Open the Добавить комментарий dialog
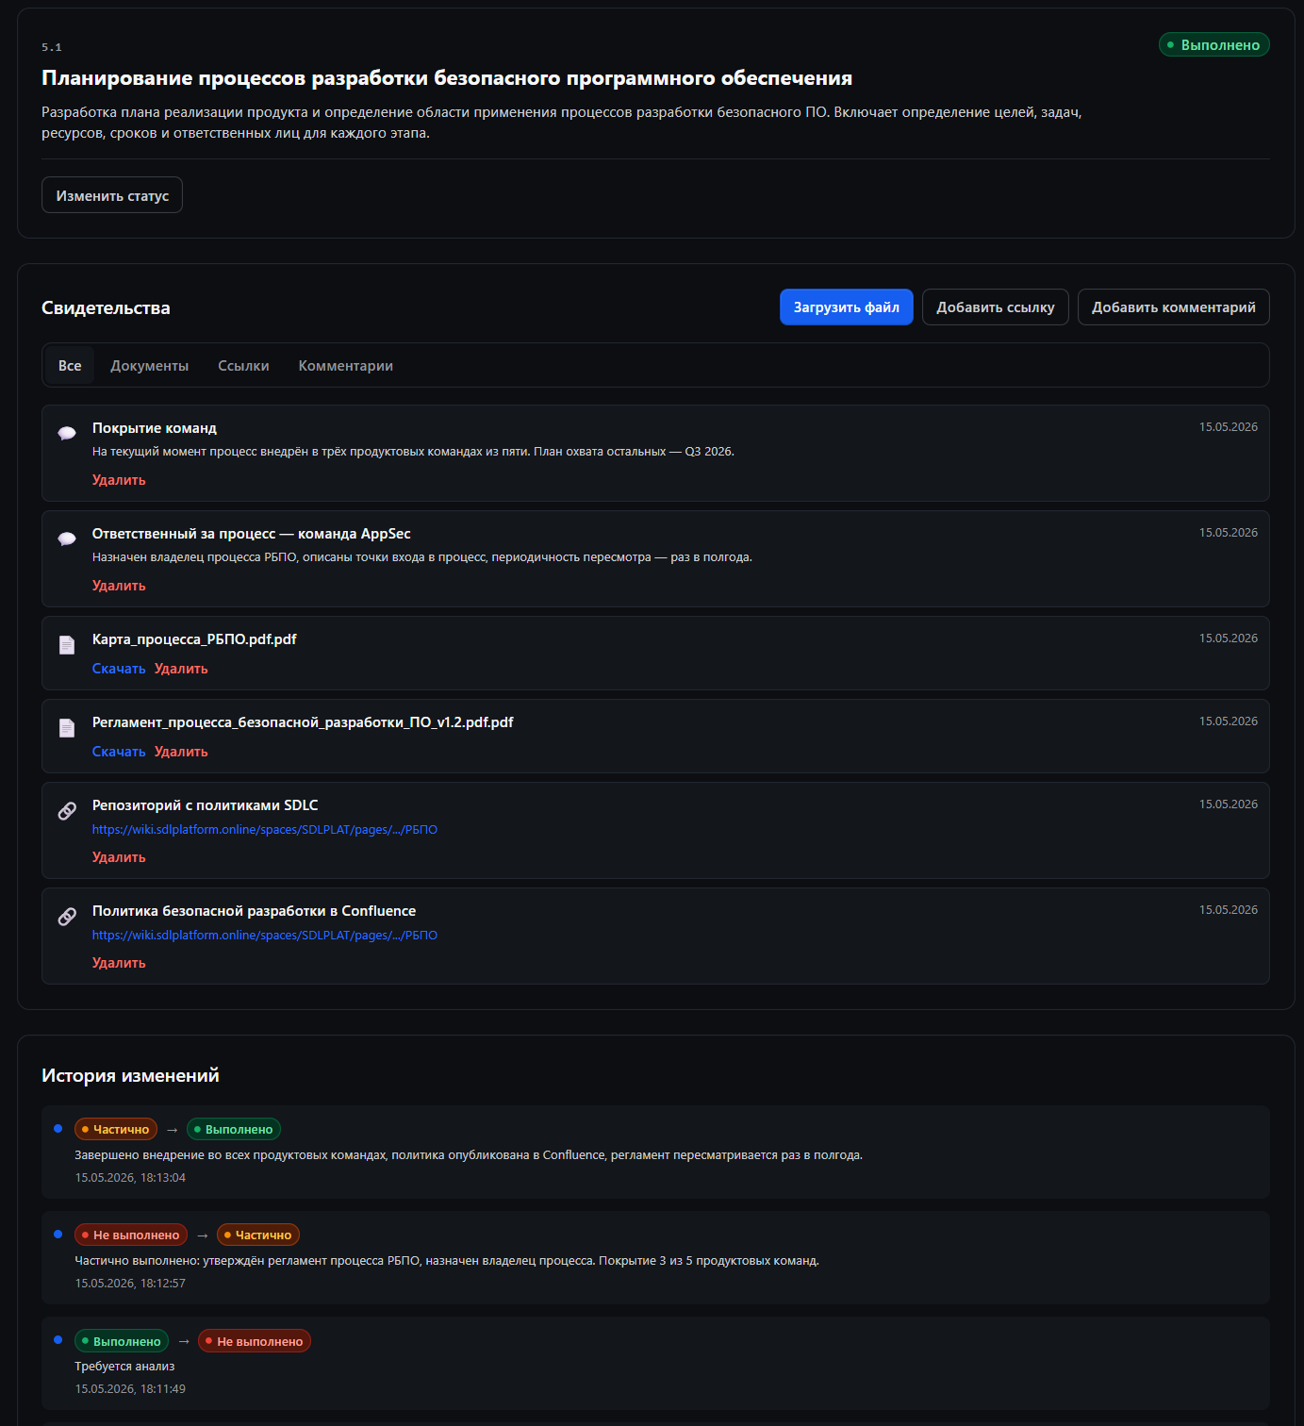The image size is (1304, 1426). tap(1174, 307)
